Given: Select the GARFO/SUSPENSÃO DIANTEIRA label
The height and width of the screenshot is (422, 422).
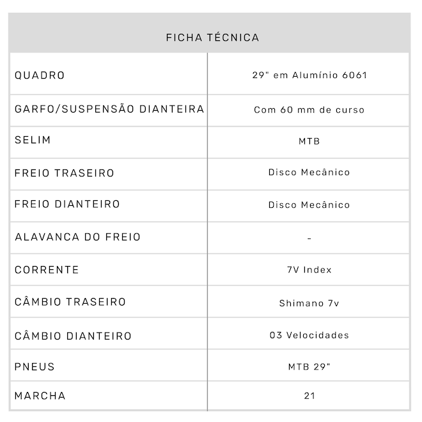Looking at the screenshot, I should [x=109, y=109].
